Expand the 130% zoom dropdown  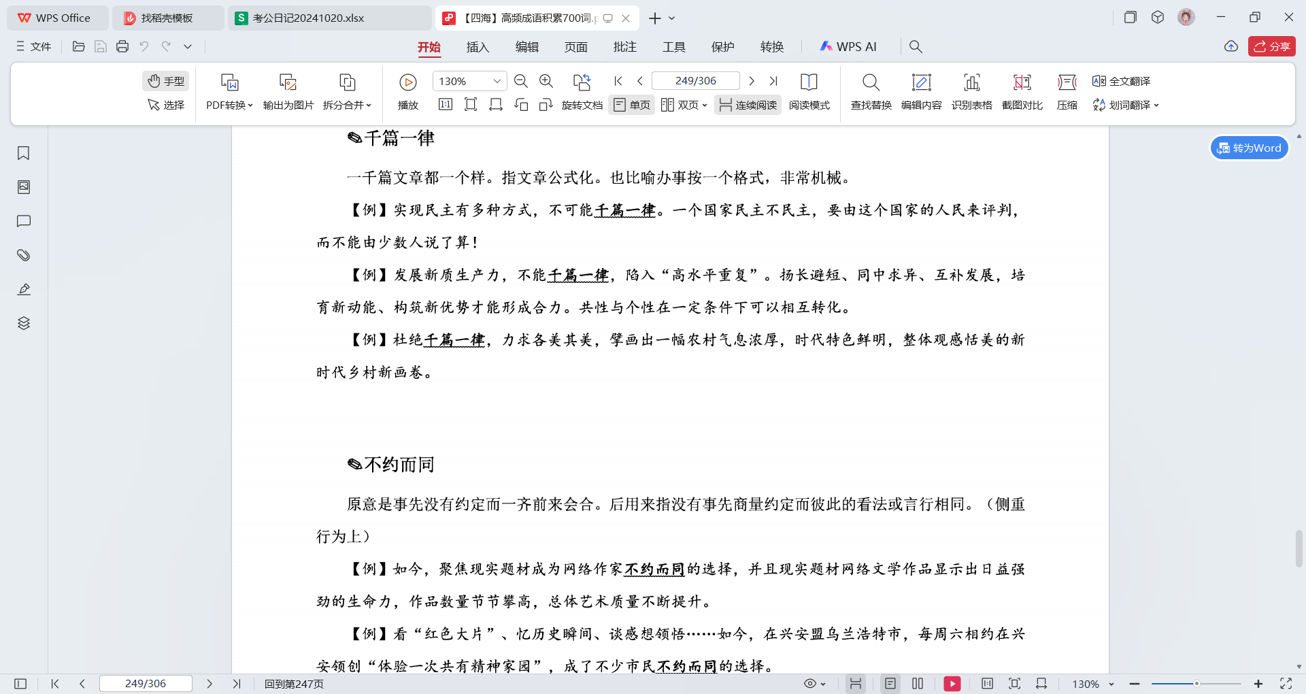tap(497, 81)
